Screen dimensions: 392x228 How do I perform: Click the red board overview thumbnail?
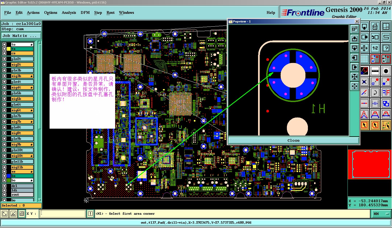(x=369, y=164)
